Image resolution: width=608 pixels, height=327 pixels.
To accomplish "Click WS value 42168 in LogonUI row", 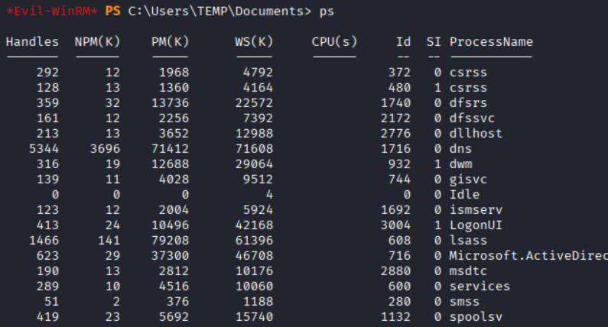I will [x=254, y=225].
